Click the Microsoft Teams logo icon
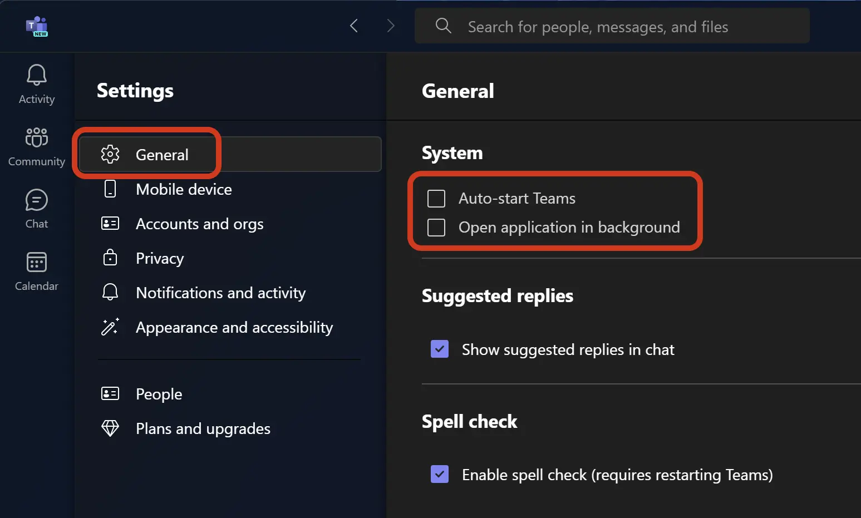The width and height of the screenshot is (861, 518). tap(37, 26)
